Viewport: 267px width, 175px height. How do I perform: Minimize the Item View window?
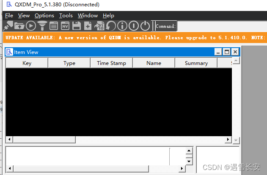click(218, 52)
